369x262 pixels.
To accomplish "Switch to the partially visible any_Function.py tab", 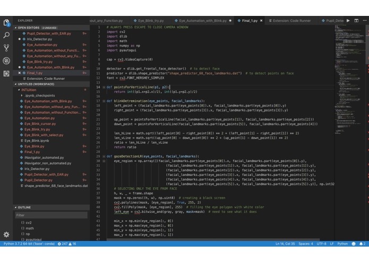I will click(109, 21).
